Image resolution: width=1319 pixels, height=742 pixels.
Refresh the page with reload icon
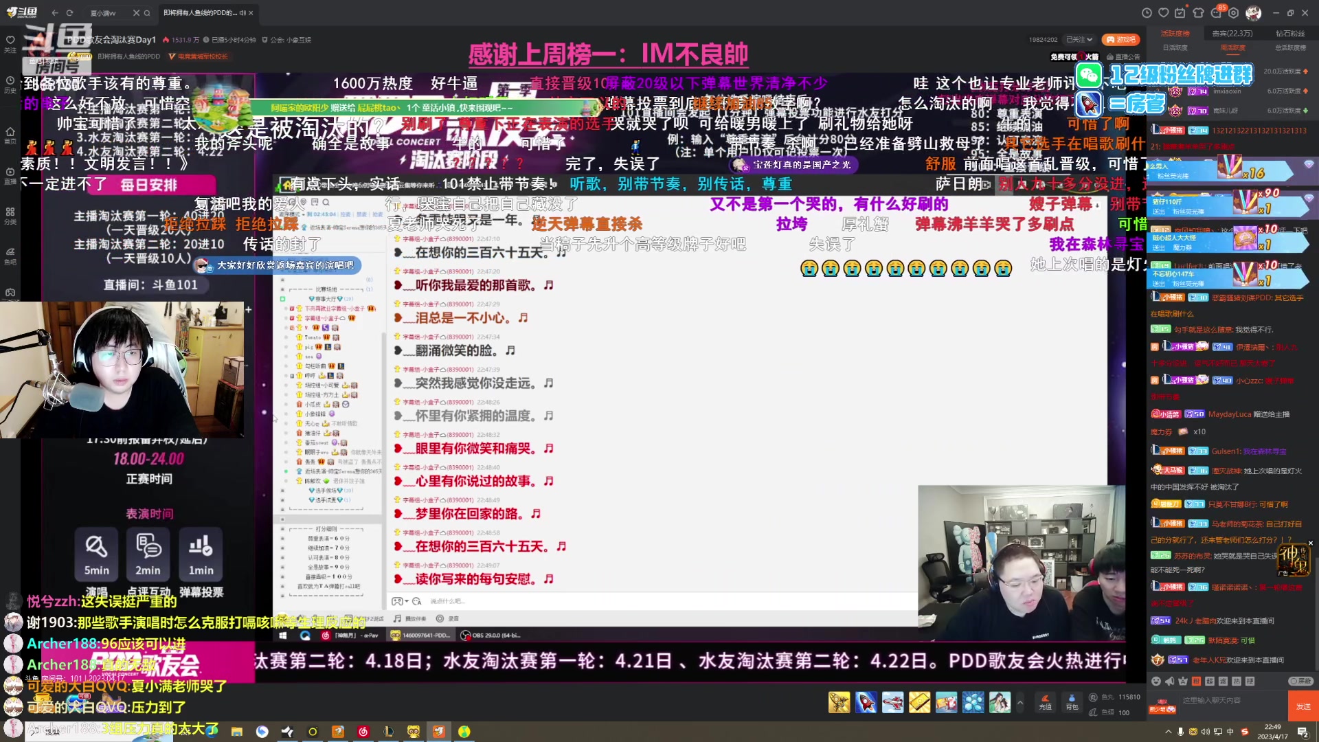69,12
